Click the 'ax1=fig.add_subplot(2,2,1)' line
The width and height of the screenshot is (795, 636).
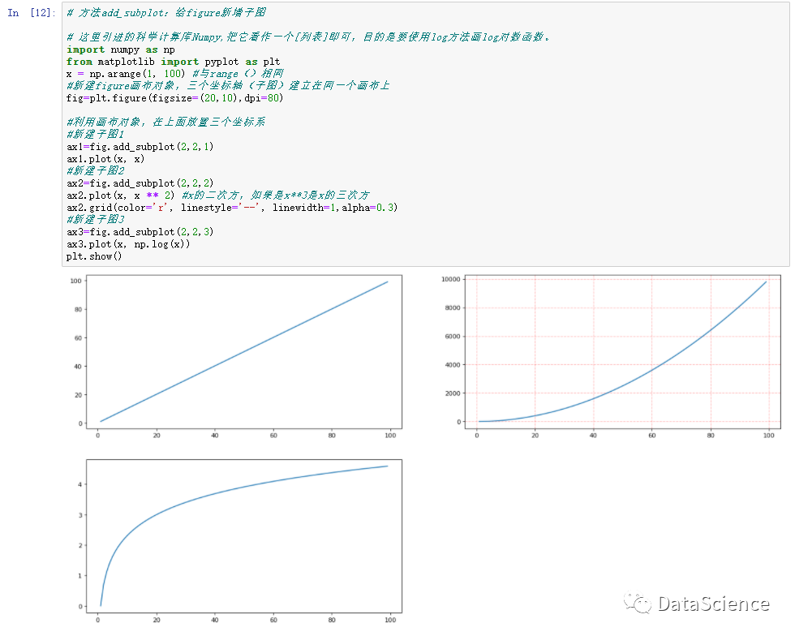[x=140, y=147]
